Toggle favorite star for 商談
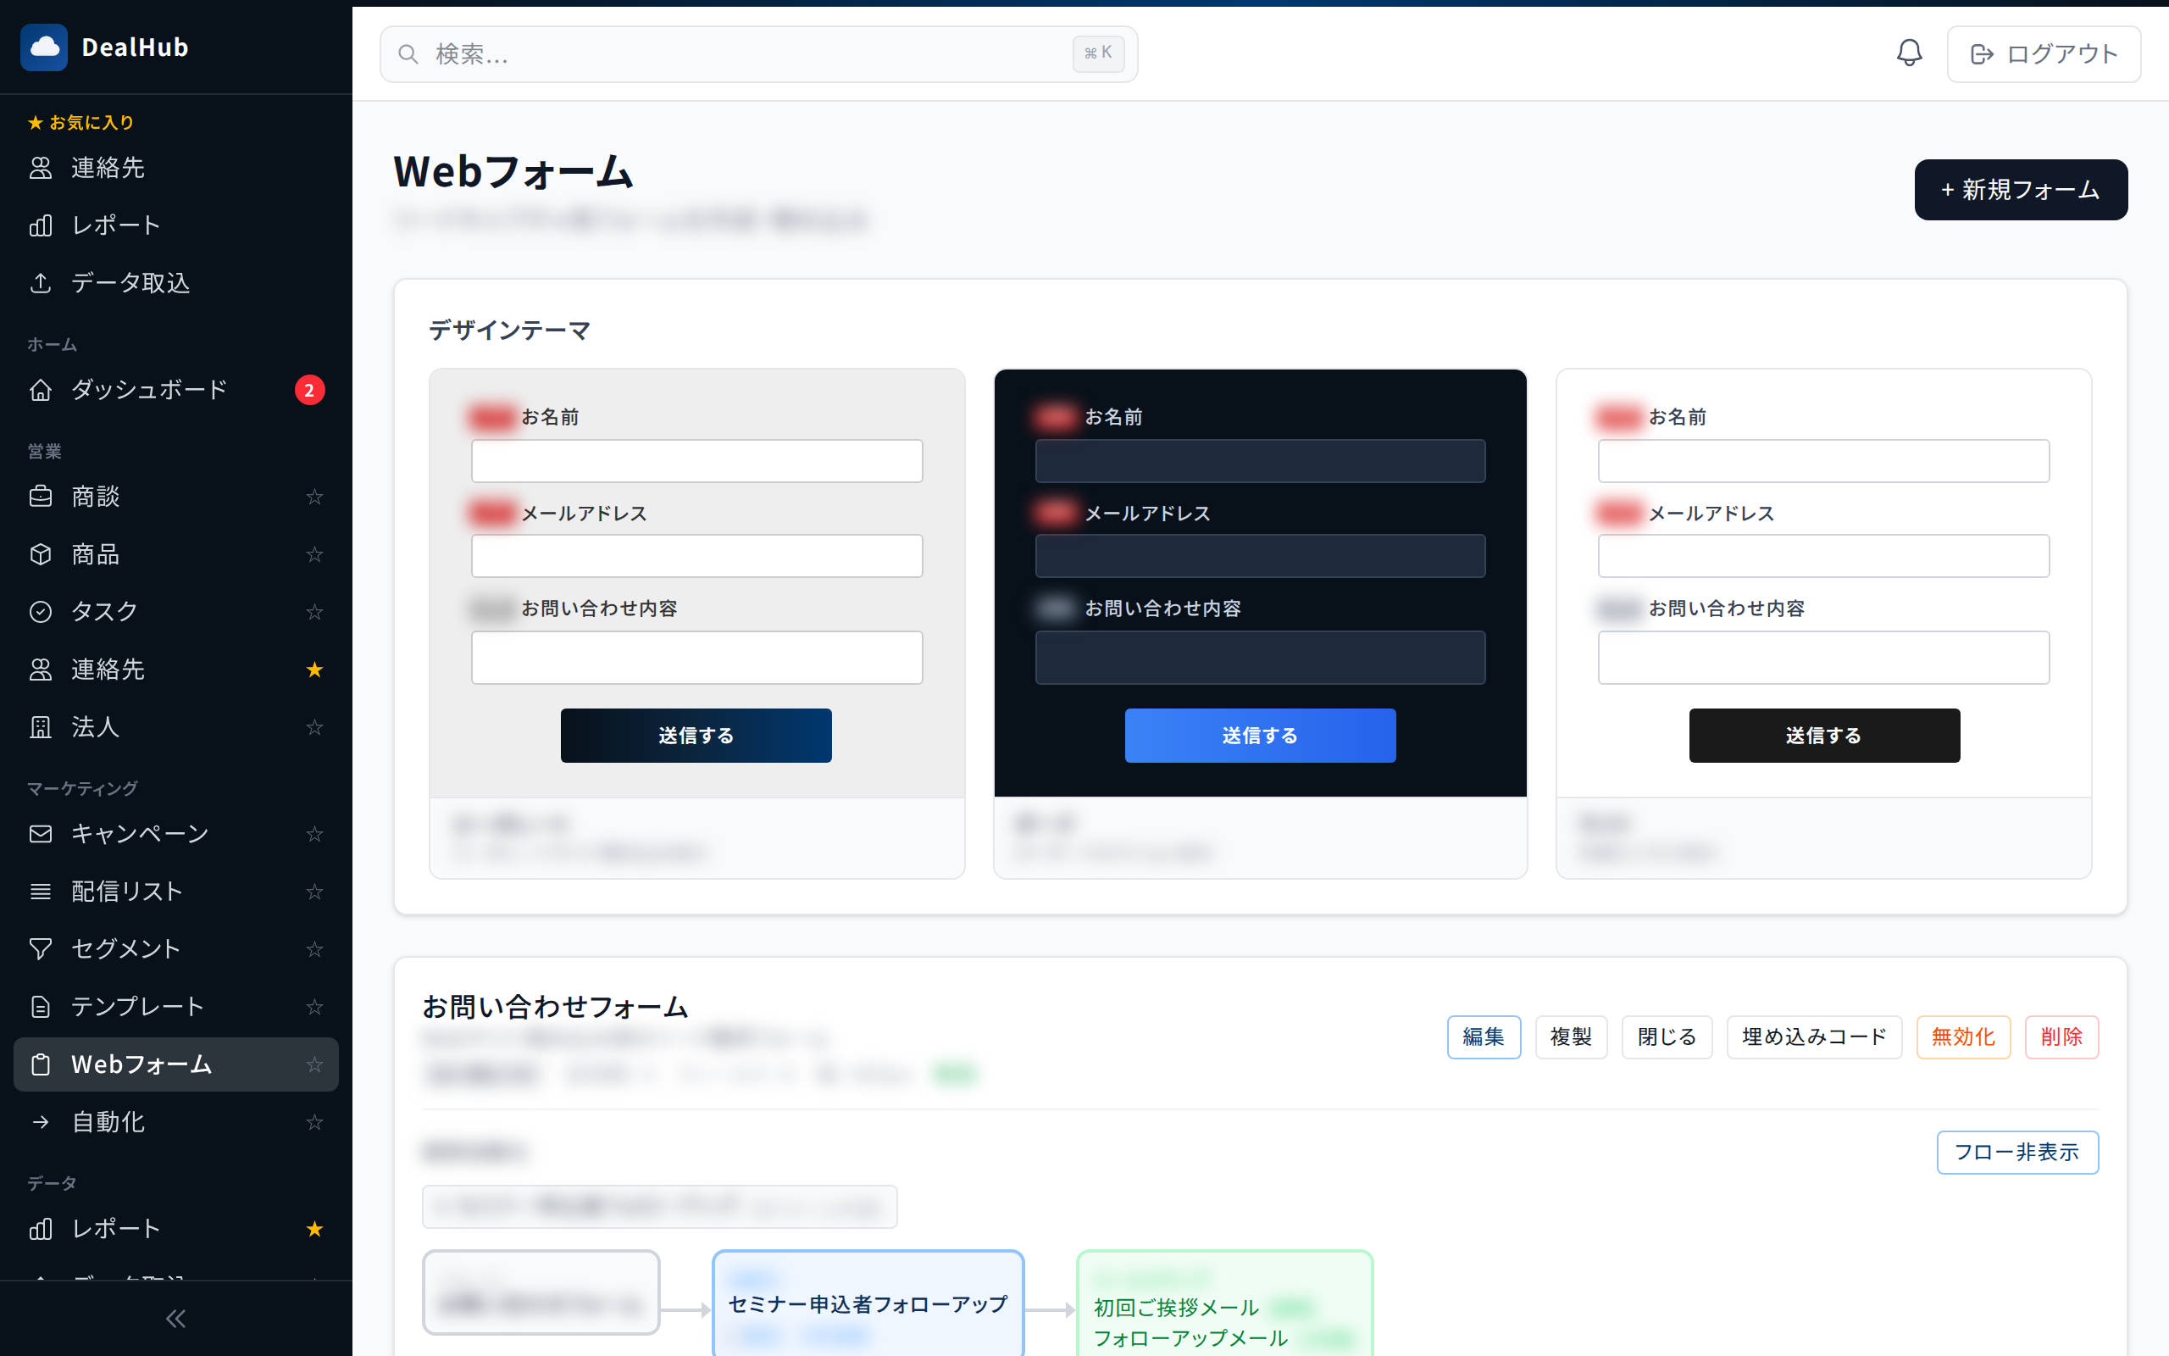Image resolution: width=2169 pixels, height=1356 pixels. point(313,497)
